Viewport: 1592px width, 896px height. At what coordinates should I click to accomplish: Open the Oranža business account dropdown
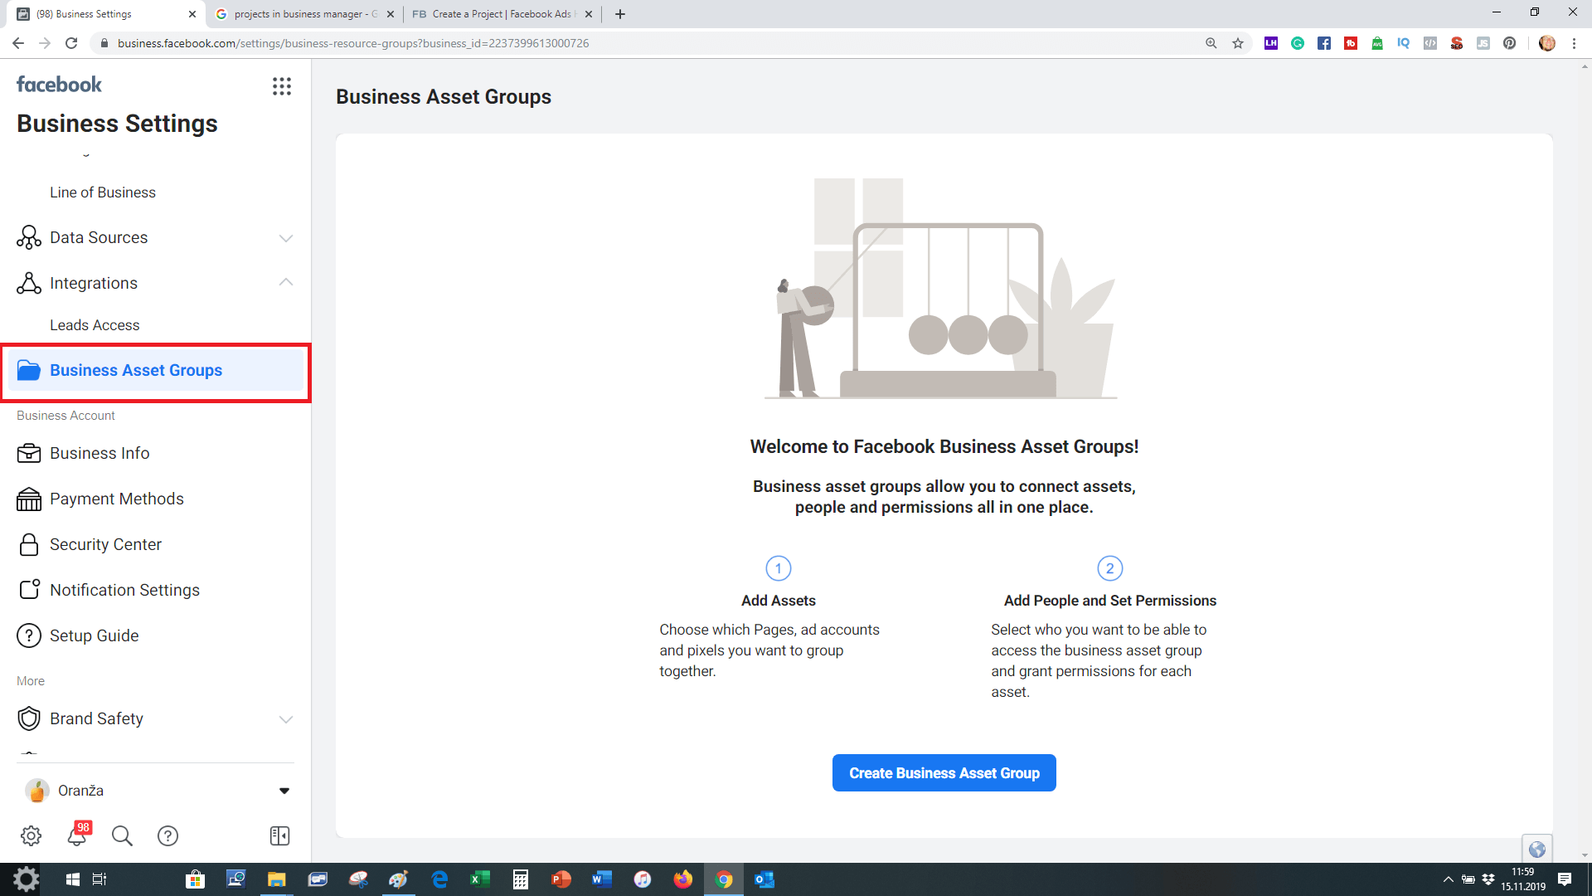pos(284,791)
